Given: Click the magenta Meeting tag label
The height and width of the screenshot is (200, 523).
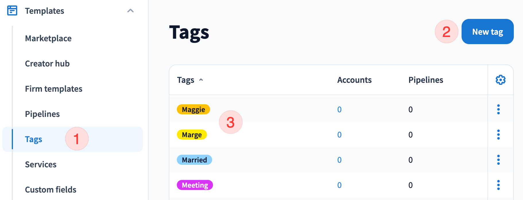Looking at the screenshot, I should pyautogui.click(x=195, y=185).
